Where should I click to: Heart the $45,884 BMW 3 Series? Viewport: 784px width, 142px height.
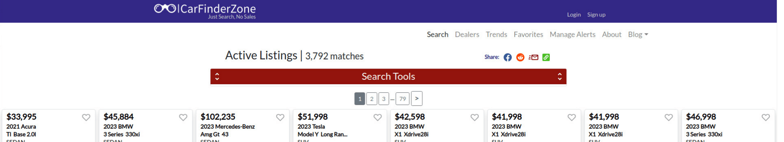tap(183, 117)
